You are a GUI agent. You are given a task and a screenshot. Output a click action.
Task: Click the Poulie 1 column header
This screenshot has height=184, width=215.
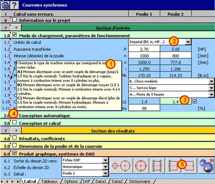click(x=144, y=14)
